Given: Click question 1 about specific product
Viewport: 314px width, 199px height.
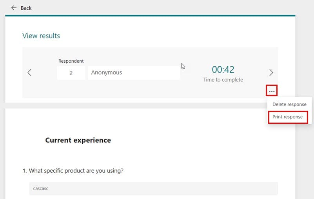Looking at the screenshot, I should [x=73, y=170].
